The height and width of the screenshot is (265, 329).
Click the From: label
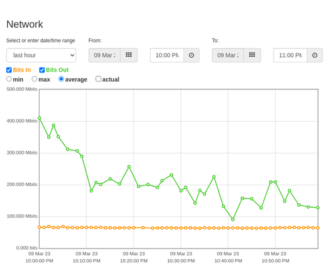pos(95,41)
